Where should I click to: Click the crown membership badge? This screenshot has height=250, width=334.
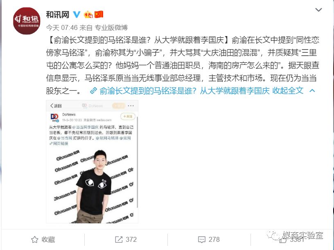click(88, 14)
